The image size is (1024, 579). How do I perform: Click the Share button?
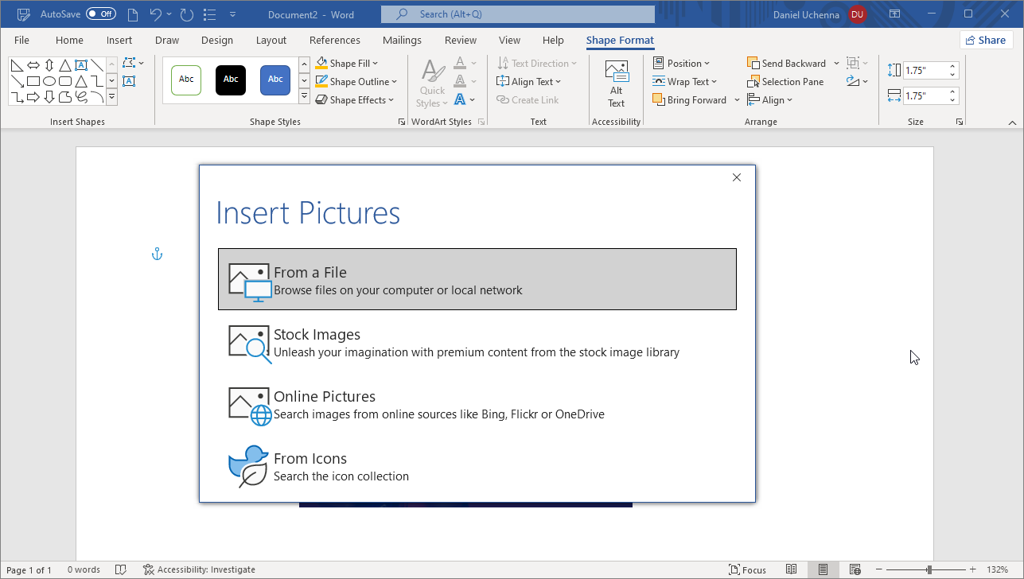(x=986, y=40)
